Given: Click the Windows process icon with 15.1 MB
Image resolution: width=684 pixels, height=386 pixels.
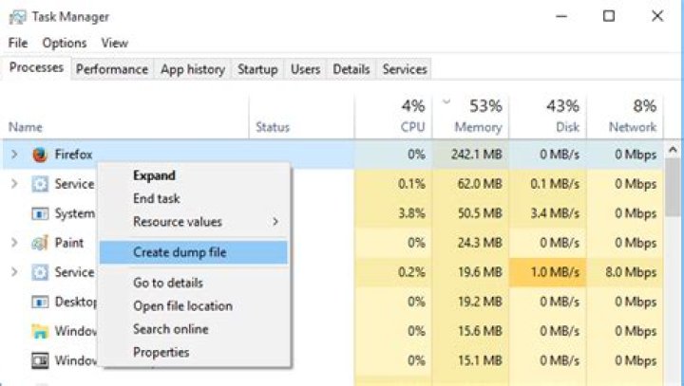Looking at the screenshot, I should tap(40, 360).
